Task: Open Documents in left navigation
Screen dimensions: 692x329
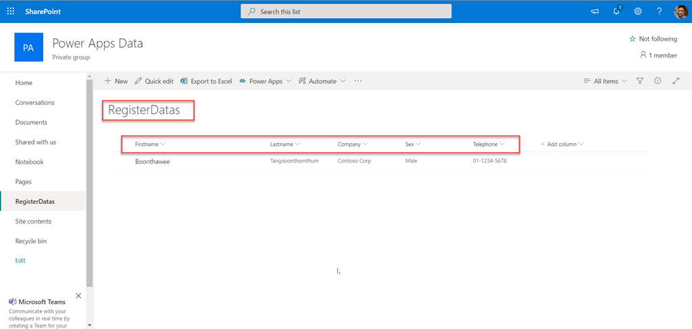Action: point(31,122)
